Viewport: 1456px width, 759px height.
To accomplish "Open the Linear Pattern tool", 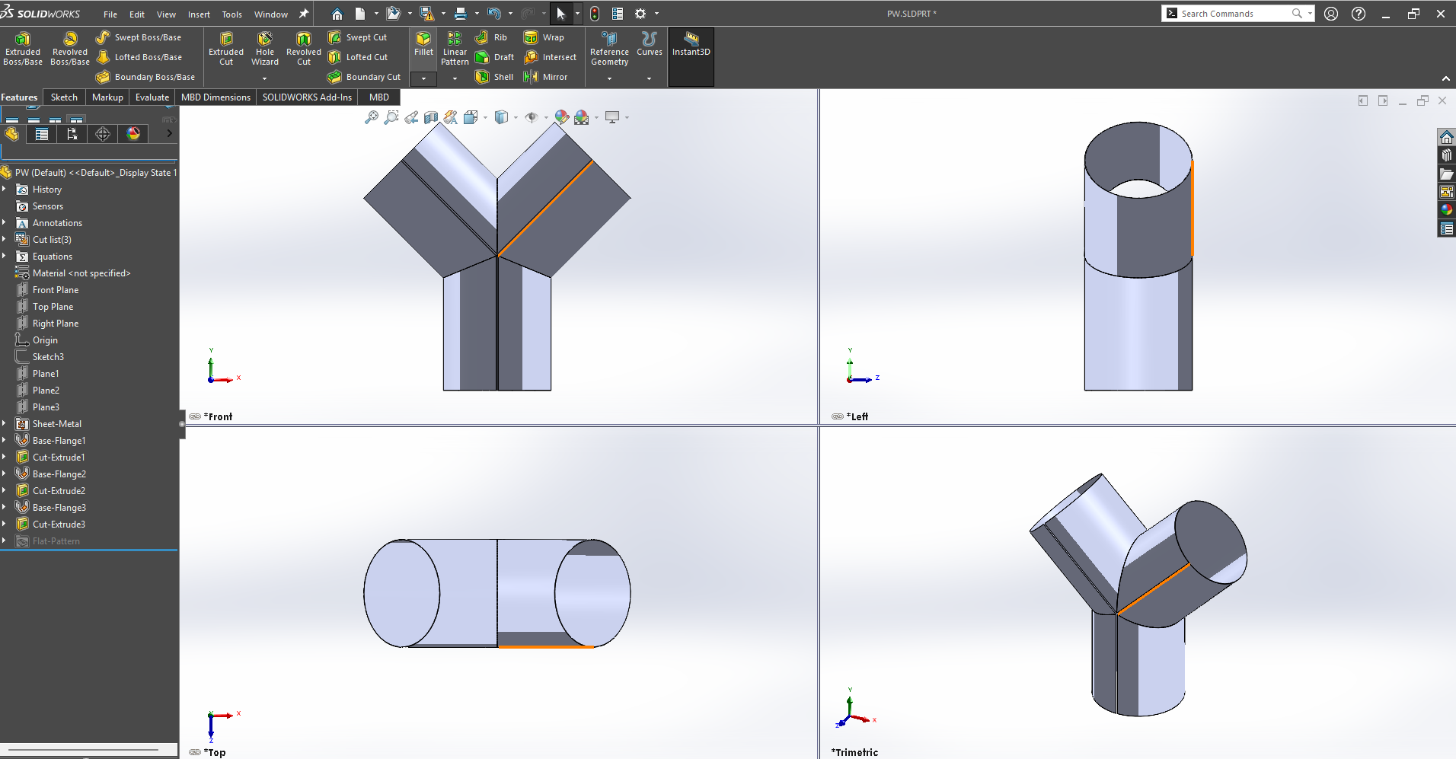I will pos(455,49).
